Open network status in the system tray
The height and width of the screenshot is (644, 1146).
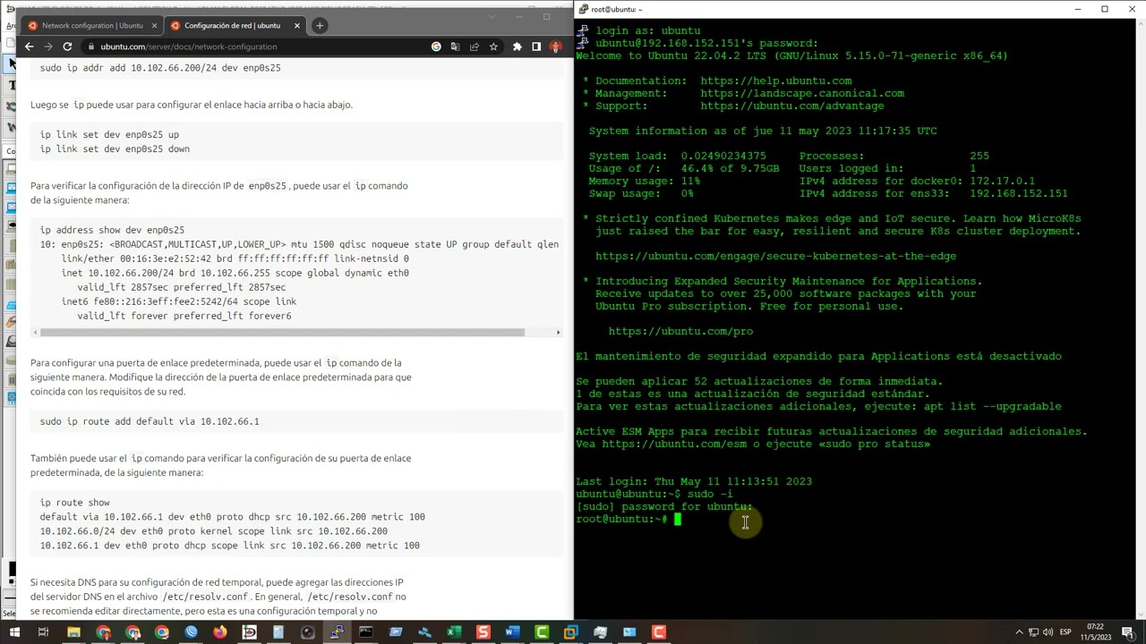point(1033,632)
